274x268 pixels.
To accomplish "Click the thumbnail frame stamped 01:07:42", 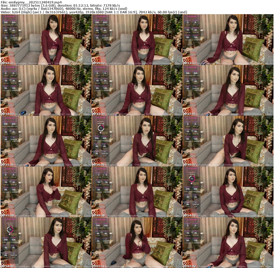I will pyautogui.click(x=228, y=243).
